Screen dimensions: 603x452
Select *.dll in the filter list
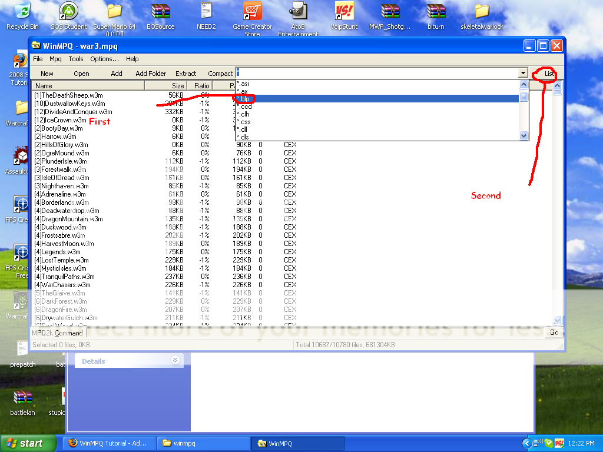(x=377, y=129)
